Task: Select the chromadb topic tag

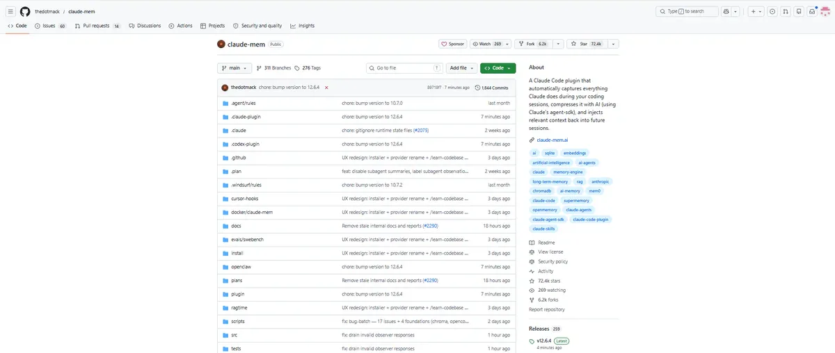Action: [541, 190]
